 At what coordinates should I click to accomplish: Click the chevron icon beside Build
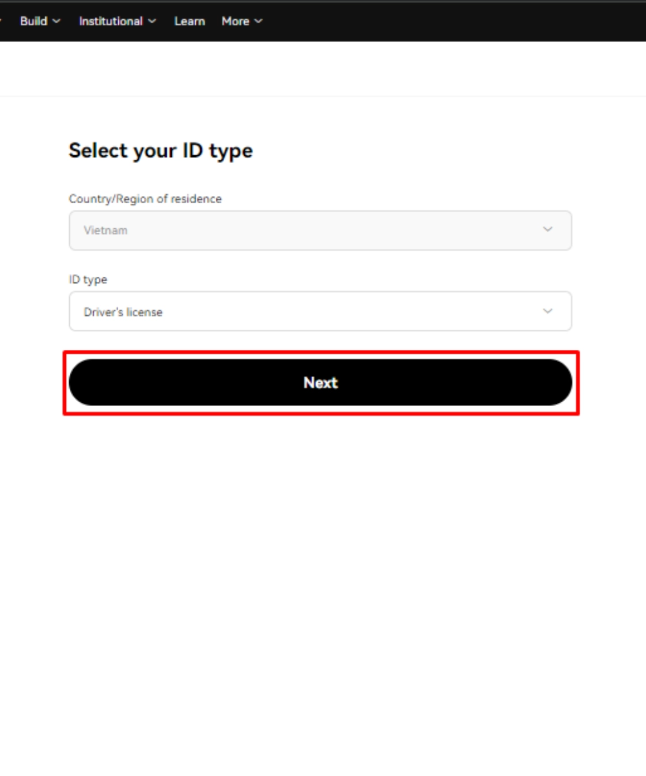click(57, 21)
